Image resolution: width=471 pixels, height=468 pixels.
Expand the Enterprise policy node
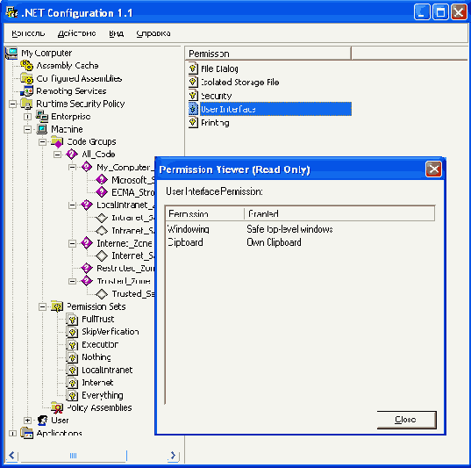pyautogui.click(x=28, y=117)
